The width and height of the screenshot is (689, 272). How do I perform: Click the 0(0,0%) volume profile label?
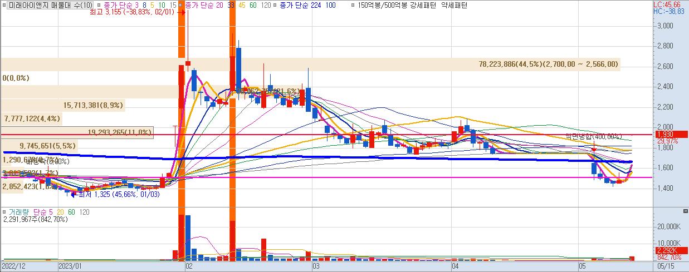pos(16,79)
